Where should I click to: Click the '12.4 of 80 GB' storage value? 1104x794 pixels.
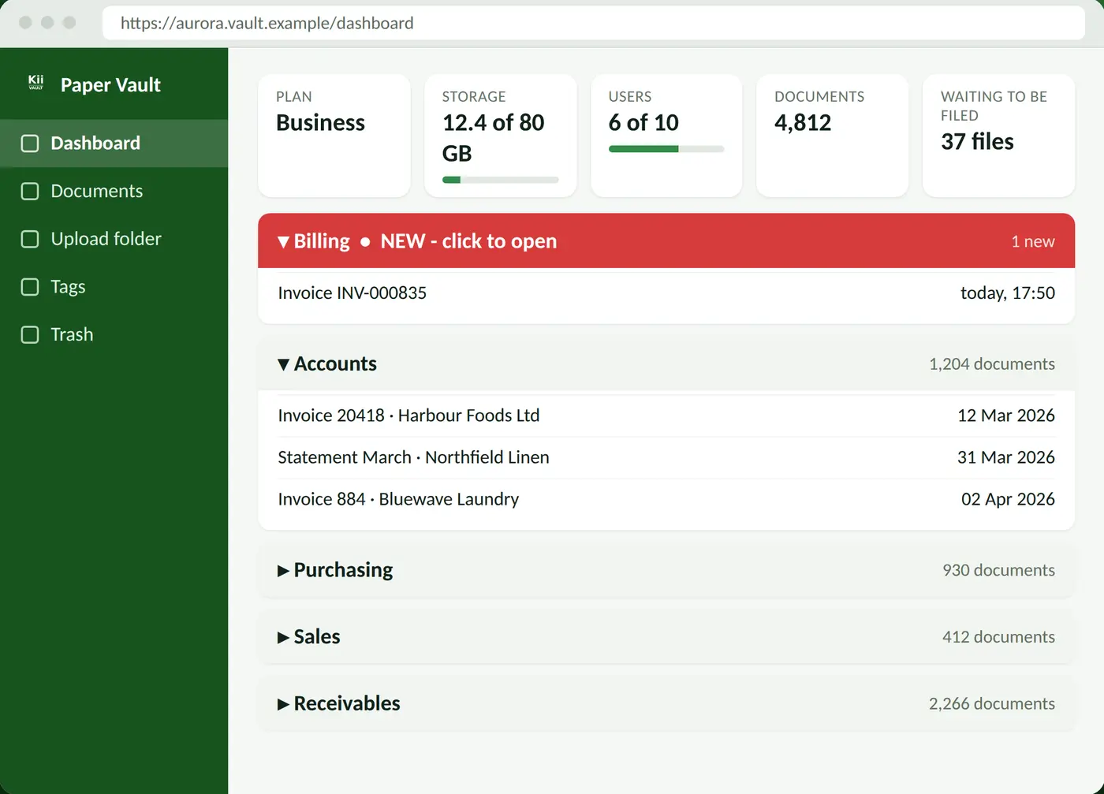point(494,138)
